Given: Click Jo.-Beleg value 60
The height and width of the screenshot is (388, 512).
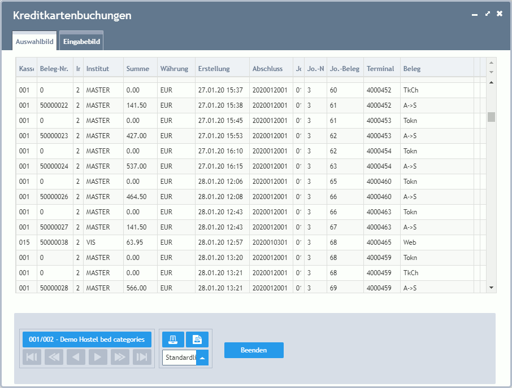Looking at the screenshot, I should coord(333,90).
